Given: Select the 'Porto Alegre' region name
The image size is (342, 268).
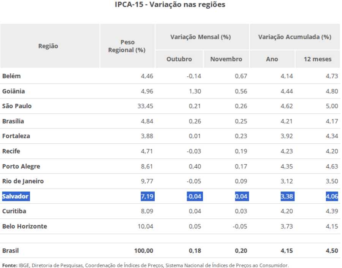Looking at the screenshot, I should [21, 167].
